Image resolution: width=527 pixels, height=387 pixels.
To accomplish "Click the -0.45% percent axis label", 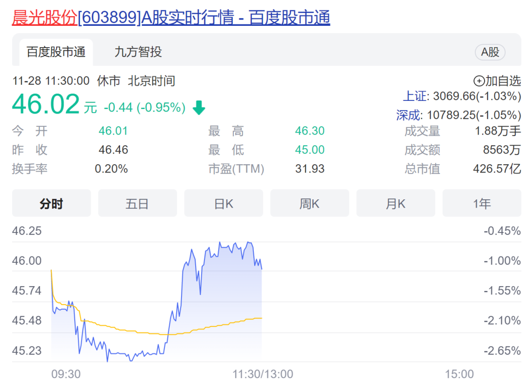I will tap(502, 231).
